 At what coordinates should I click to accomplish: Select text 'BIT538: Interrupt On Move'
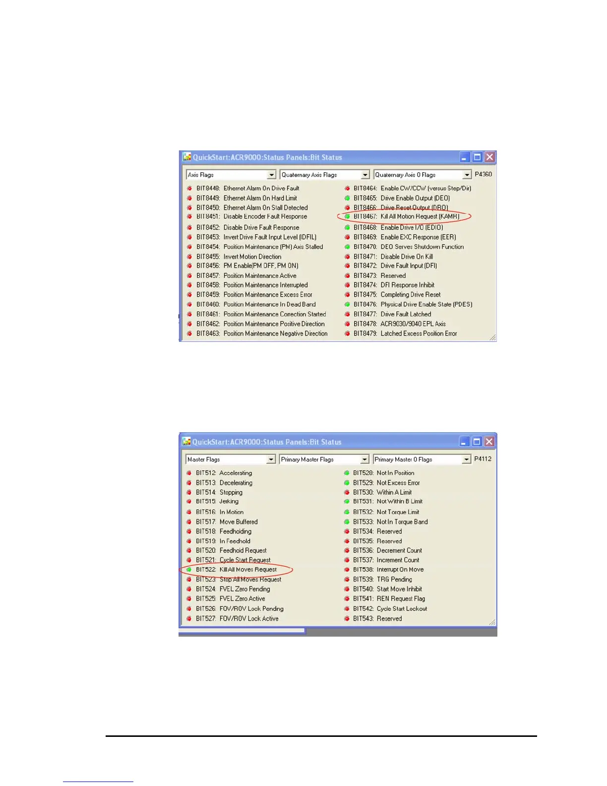click(x=388, y=570)
